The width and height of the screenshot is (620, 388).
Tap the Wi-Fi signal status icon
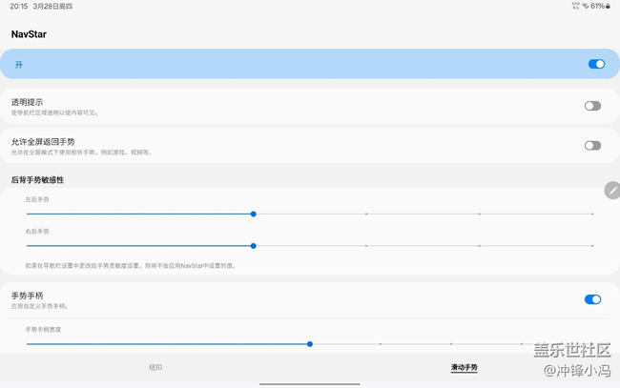[x=585, y=6]
